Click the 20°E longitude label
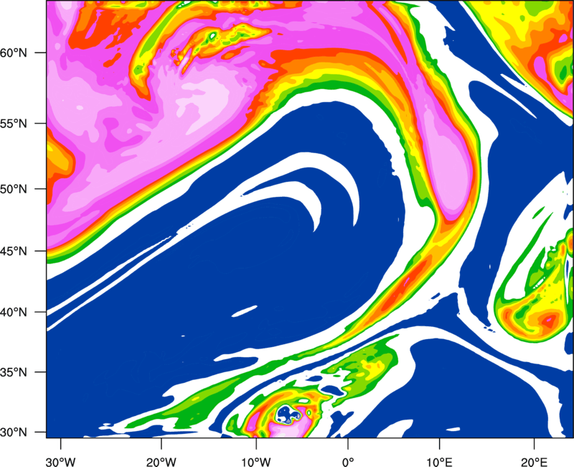Screen dimensions: 574x467 534,462
